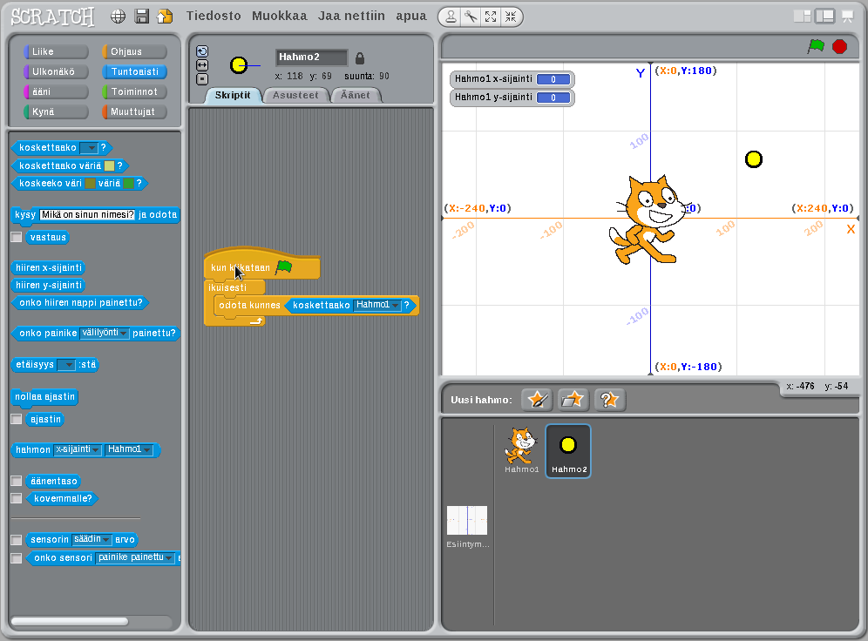Viewport: 868px width, 641px height.
Task: Switch to the Asusteet tab
Action: pos(295,95)
